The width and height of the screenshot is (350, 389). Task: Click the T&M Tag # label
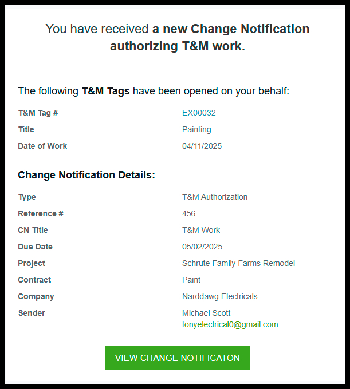click(x=38, y=113)
